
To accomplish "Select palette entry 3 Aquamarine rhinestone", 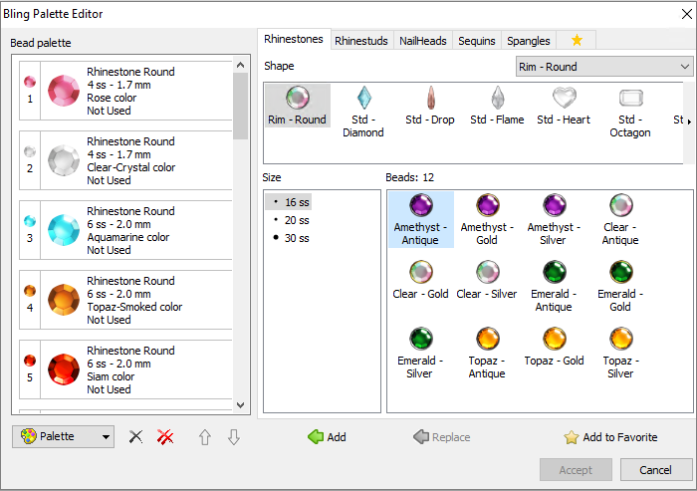I will pyautogui.click(x=125, y=230).
